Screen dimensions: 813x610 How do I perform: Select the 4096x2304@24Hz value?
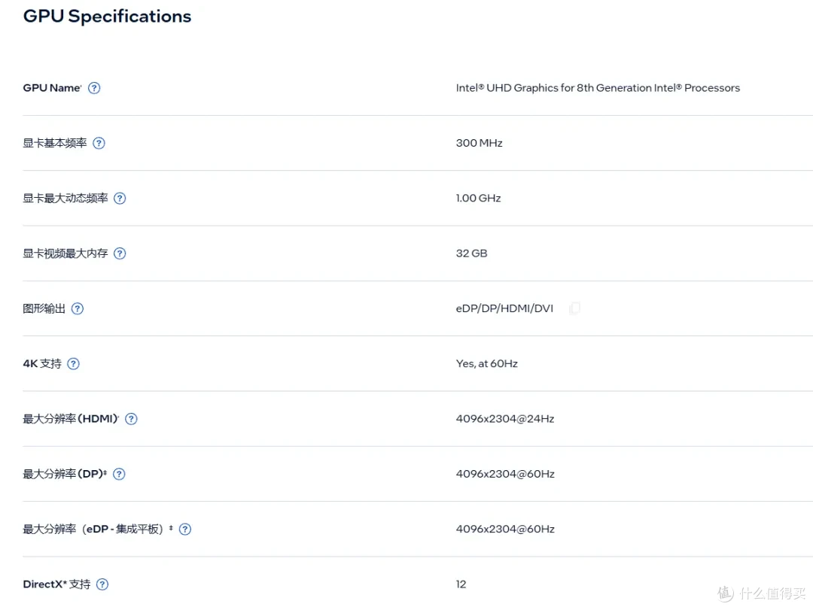tap(505, 419)
